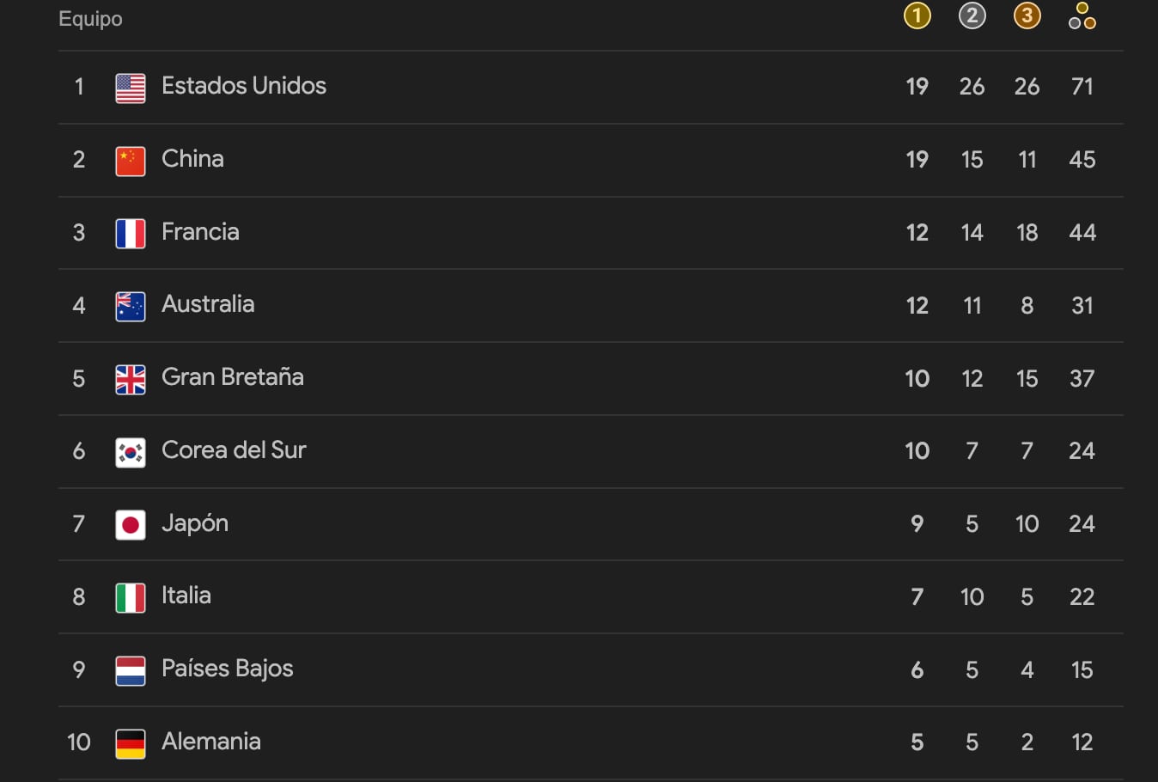Click the France flag icon
Image resolution: width=1158 pixels, height=782 pixels.
tap(131, 232)
